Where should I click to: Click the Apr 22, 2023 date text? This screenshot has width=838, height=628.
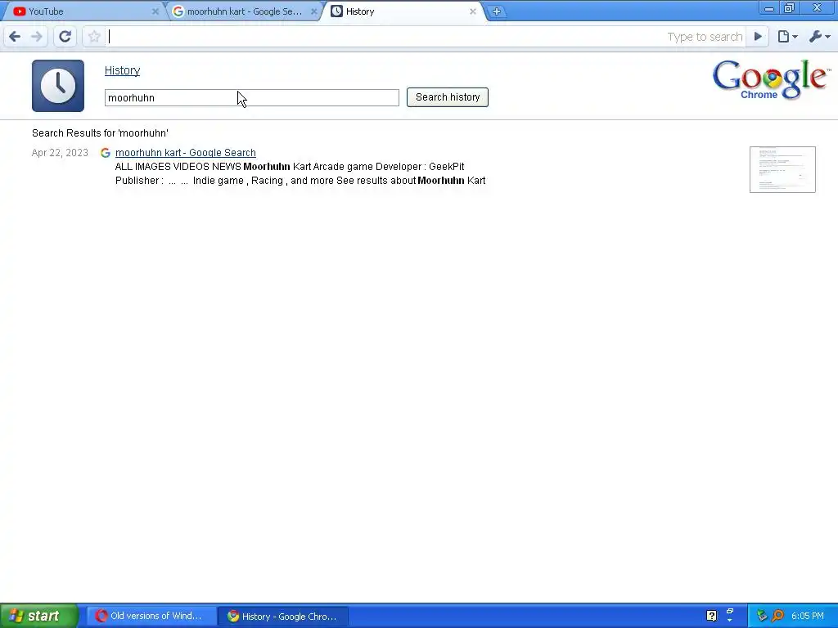click(60, 153)
